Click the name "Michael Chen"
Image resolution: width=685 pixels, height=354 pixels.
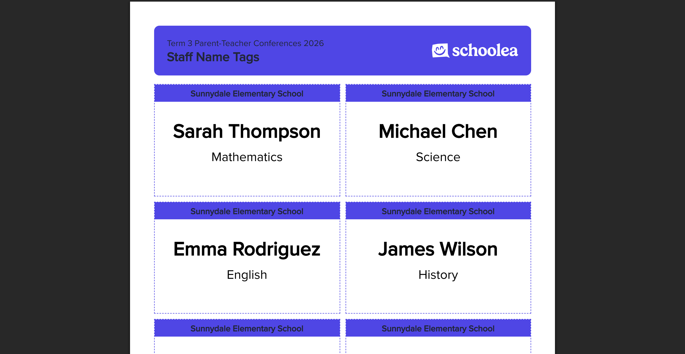(x=438, y=131)
